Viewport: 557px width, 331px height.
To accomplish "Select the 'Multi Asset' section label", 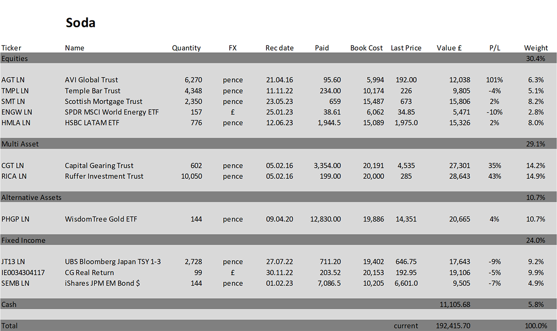I will pyautogui.click(x=20, y=144).
